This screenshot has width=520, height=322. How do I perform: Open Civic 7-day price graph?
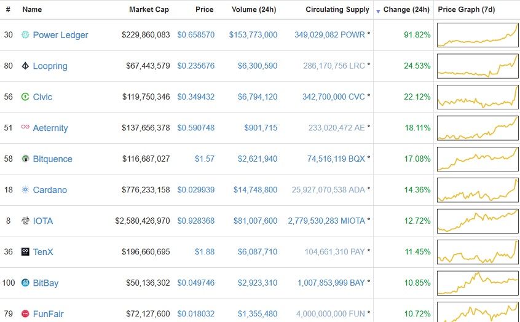(x=478, y=97)
